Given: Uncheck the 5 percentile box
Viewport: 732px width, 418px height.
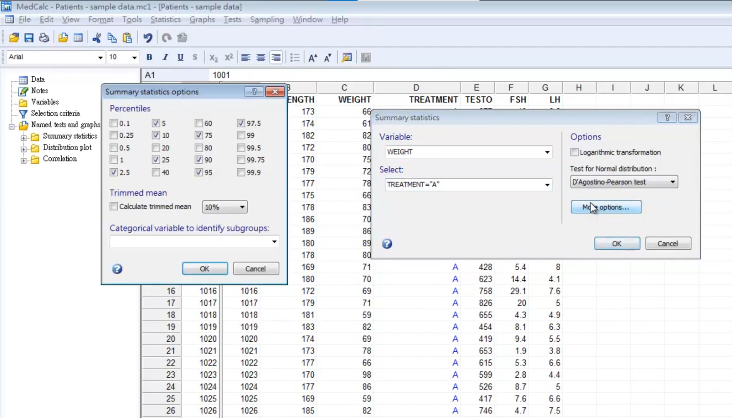Looking at the screenshot, I should click(156, 123).
